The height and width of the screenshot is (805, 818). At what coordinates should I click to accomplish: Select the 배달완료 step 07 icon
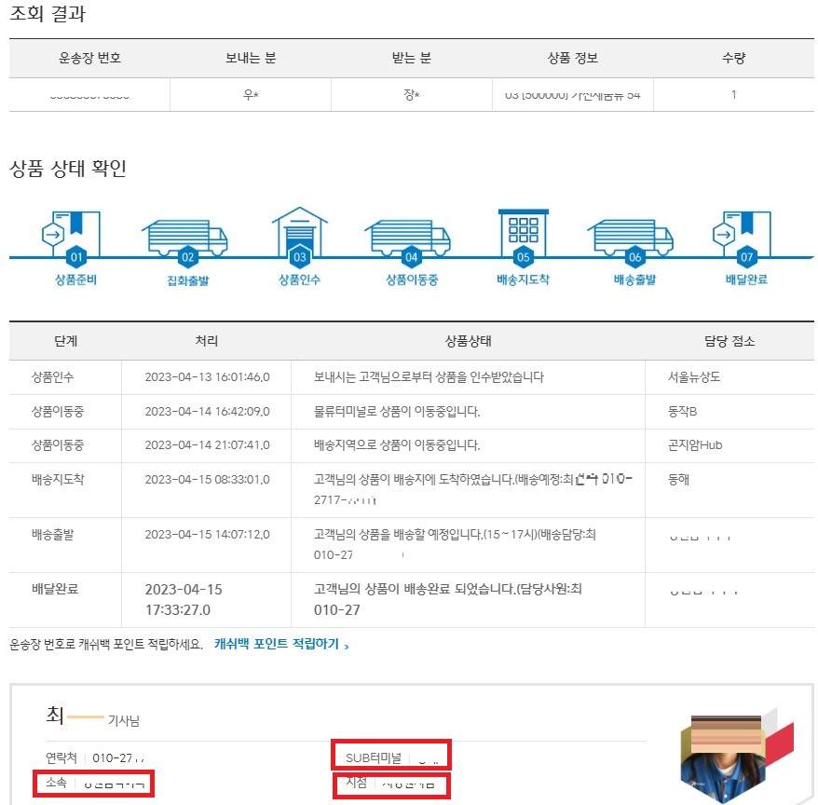(745, 231)
